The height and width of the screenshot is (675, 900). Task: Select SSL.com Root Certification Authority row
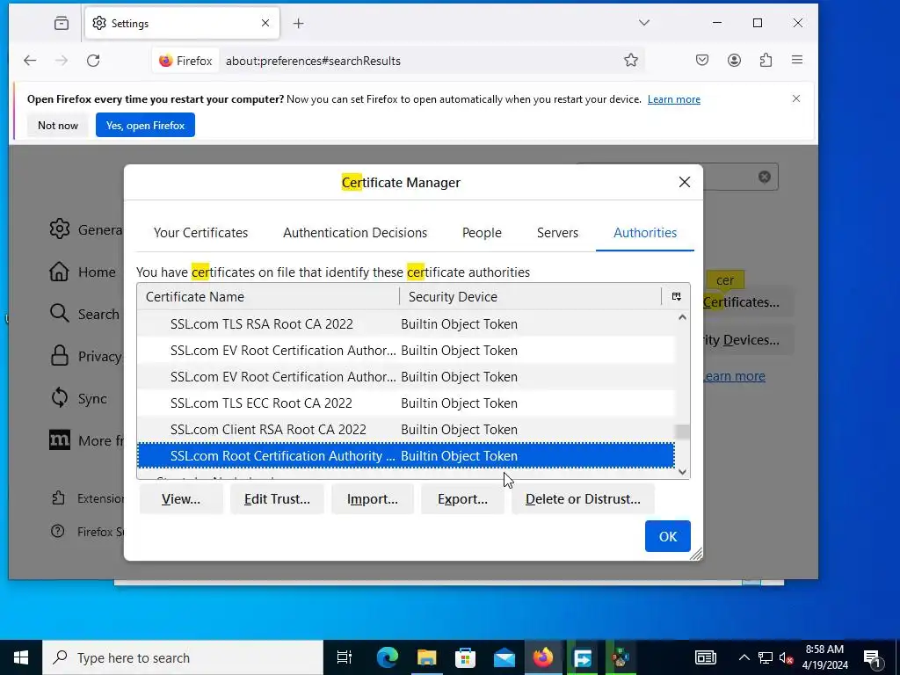click(406, 456)
